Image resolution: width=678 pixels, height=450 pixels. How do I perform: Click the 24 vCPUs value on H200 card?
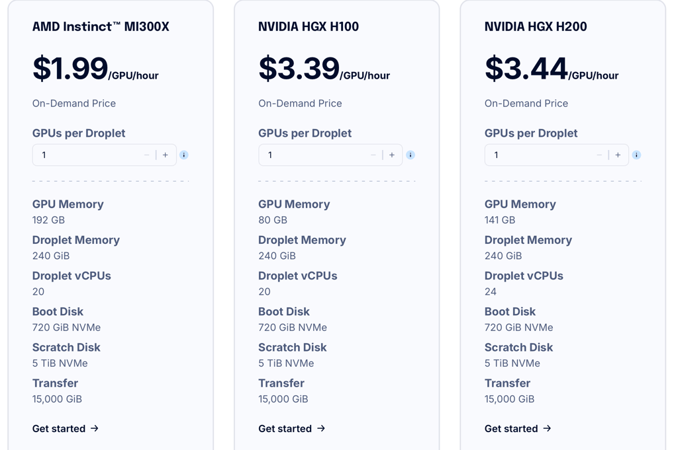tap(491, 291)
